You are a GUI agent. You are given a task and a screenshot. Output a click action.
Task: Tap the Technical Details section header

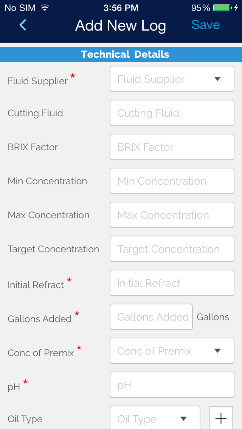125,54
